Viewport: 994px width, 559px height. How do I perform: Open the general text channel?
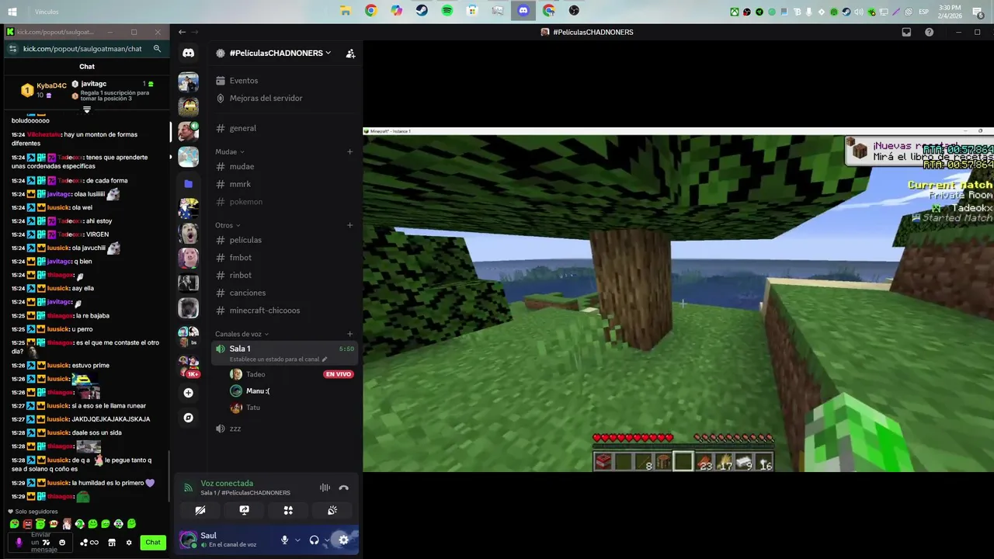click(284, 128)
